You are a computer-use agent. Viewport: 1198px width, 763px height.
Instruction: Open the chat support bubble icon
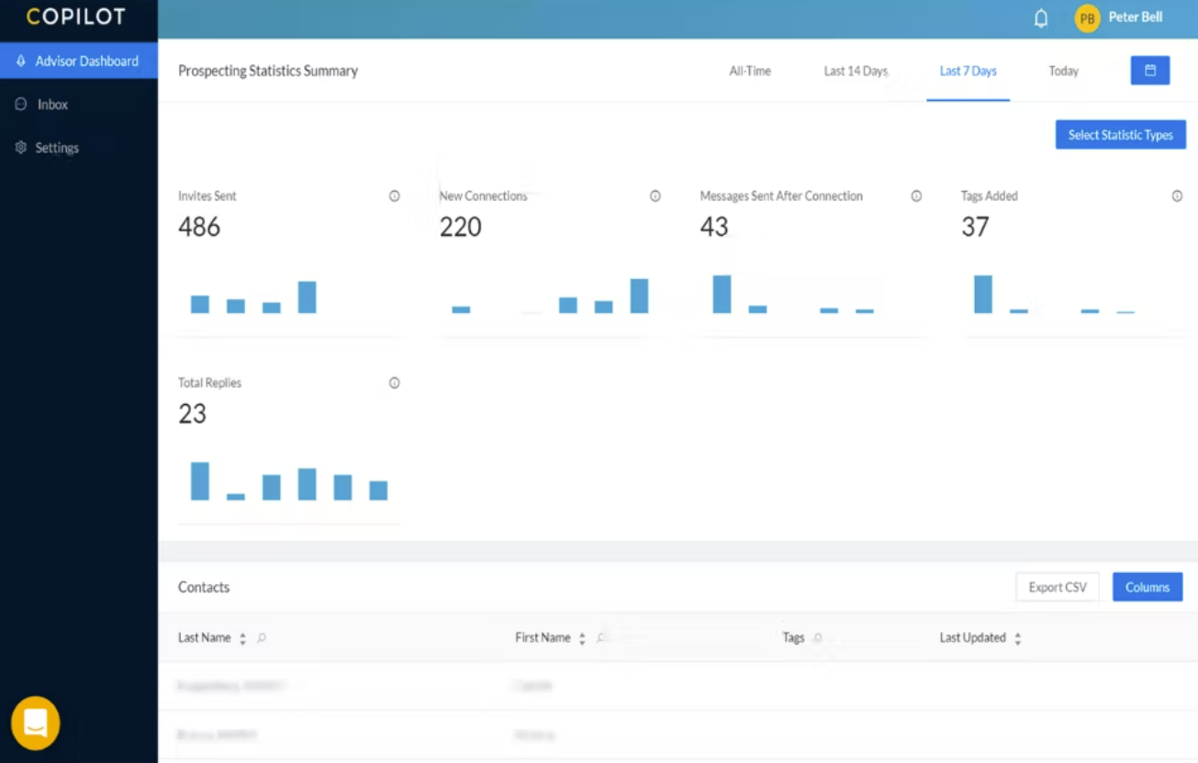(35, 723)
